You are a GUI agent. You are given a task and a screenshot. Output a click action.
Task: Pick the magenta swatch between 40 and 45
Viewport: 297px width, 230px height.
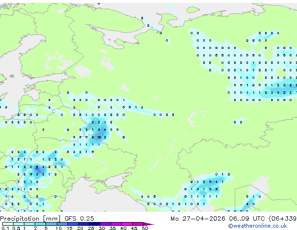click(x=127, y=224)
